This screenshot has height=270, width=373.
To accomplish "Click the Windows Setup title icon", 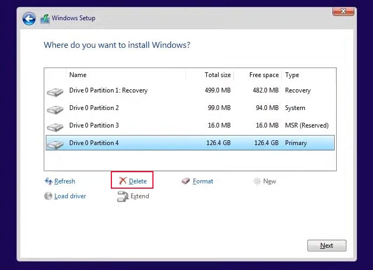I will tap(44, 19).
